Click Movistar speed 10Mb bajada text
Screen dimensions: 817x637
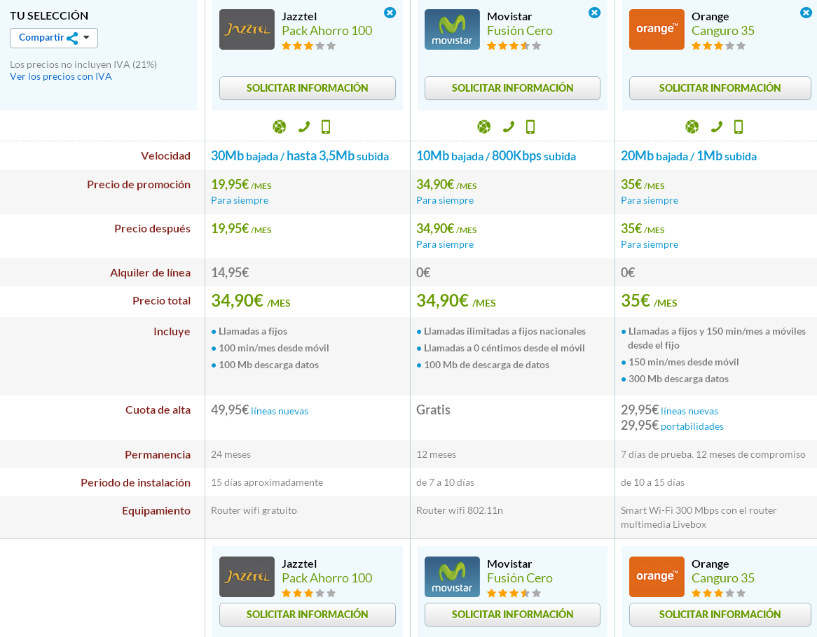450,156
